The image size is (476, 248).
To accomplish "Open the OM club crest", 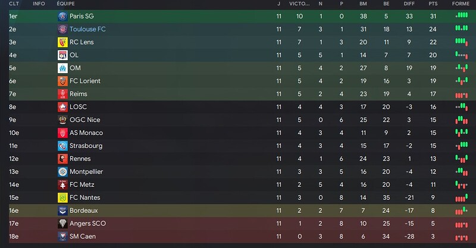I will [x=62, y=68].
